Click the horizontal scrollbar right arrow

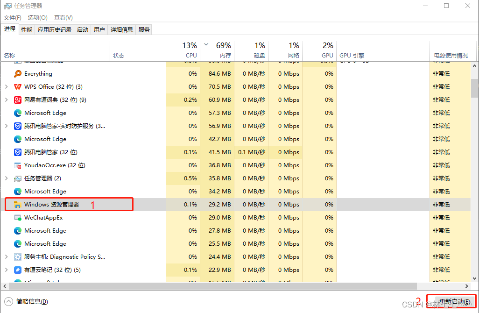(467, 286)
